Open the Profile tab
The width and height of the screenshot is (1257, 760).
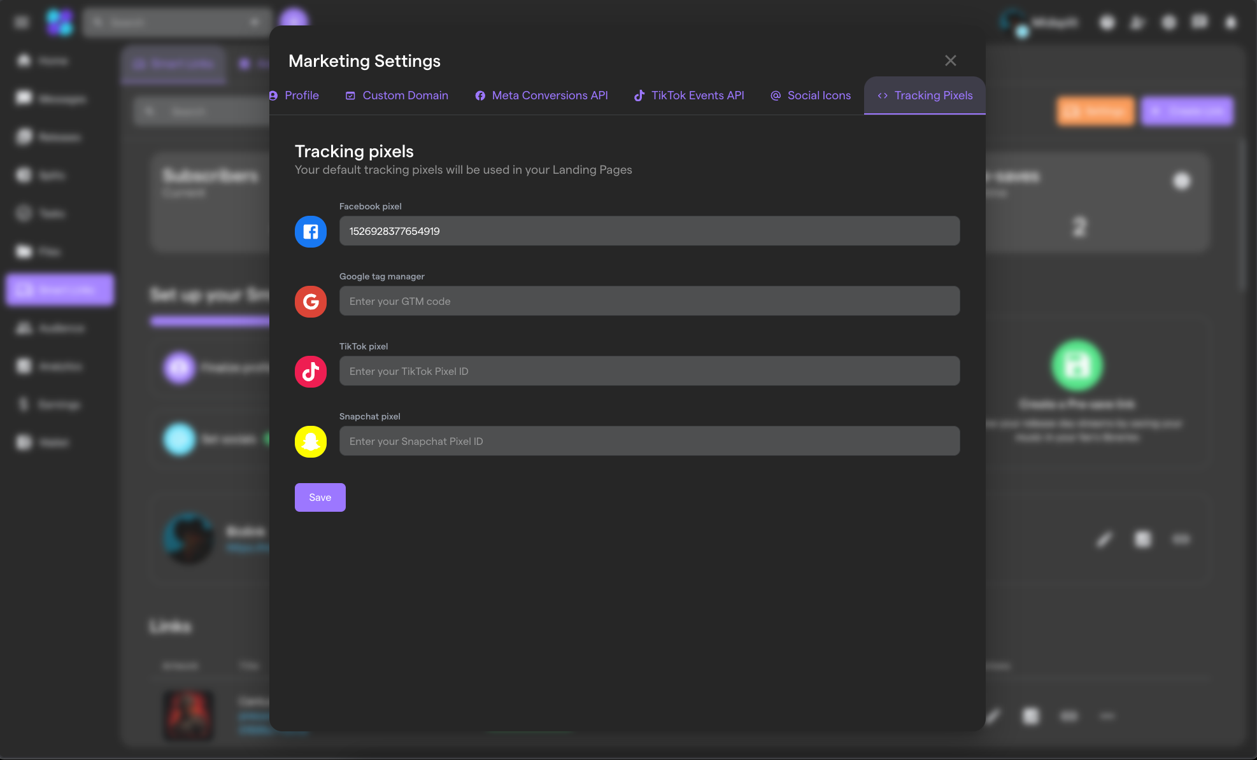(295, 95)
